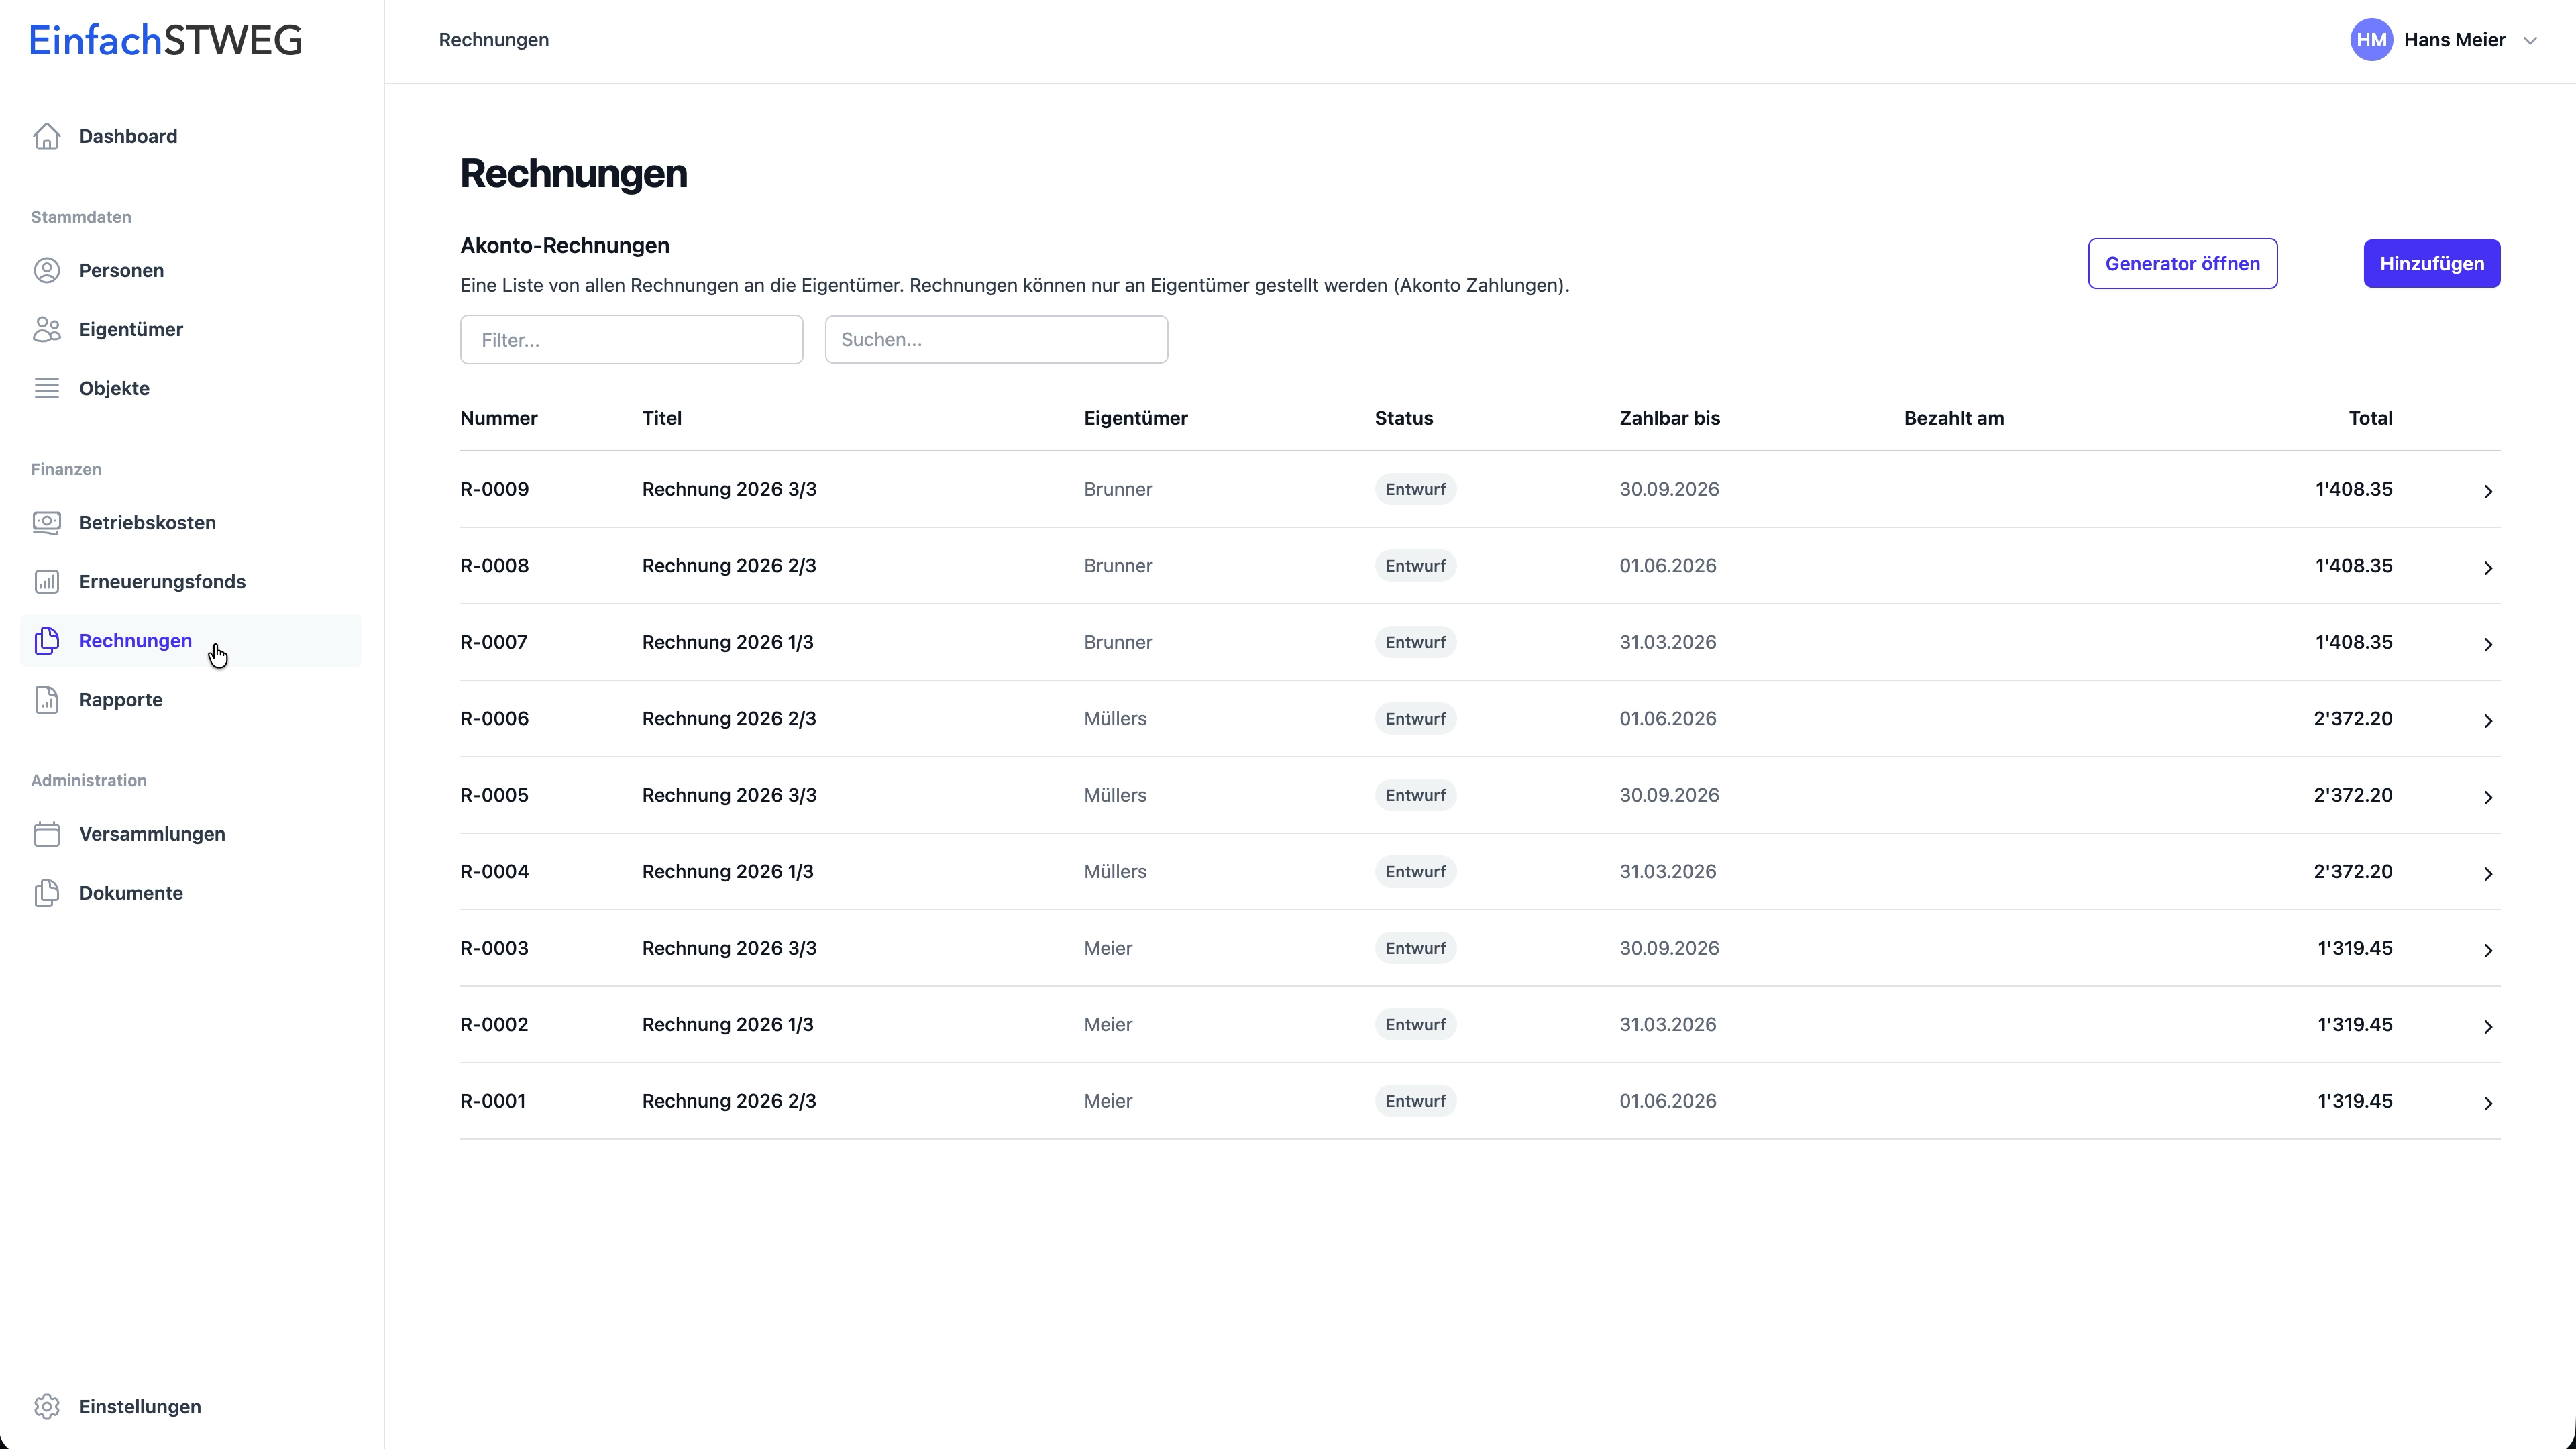Click into the Filter input field
The width and height of the screenshot is (2576, 1449).
pyautogui.click(x=631, y=340)
